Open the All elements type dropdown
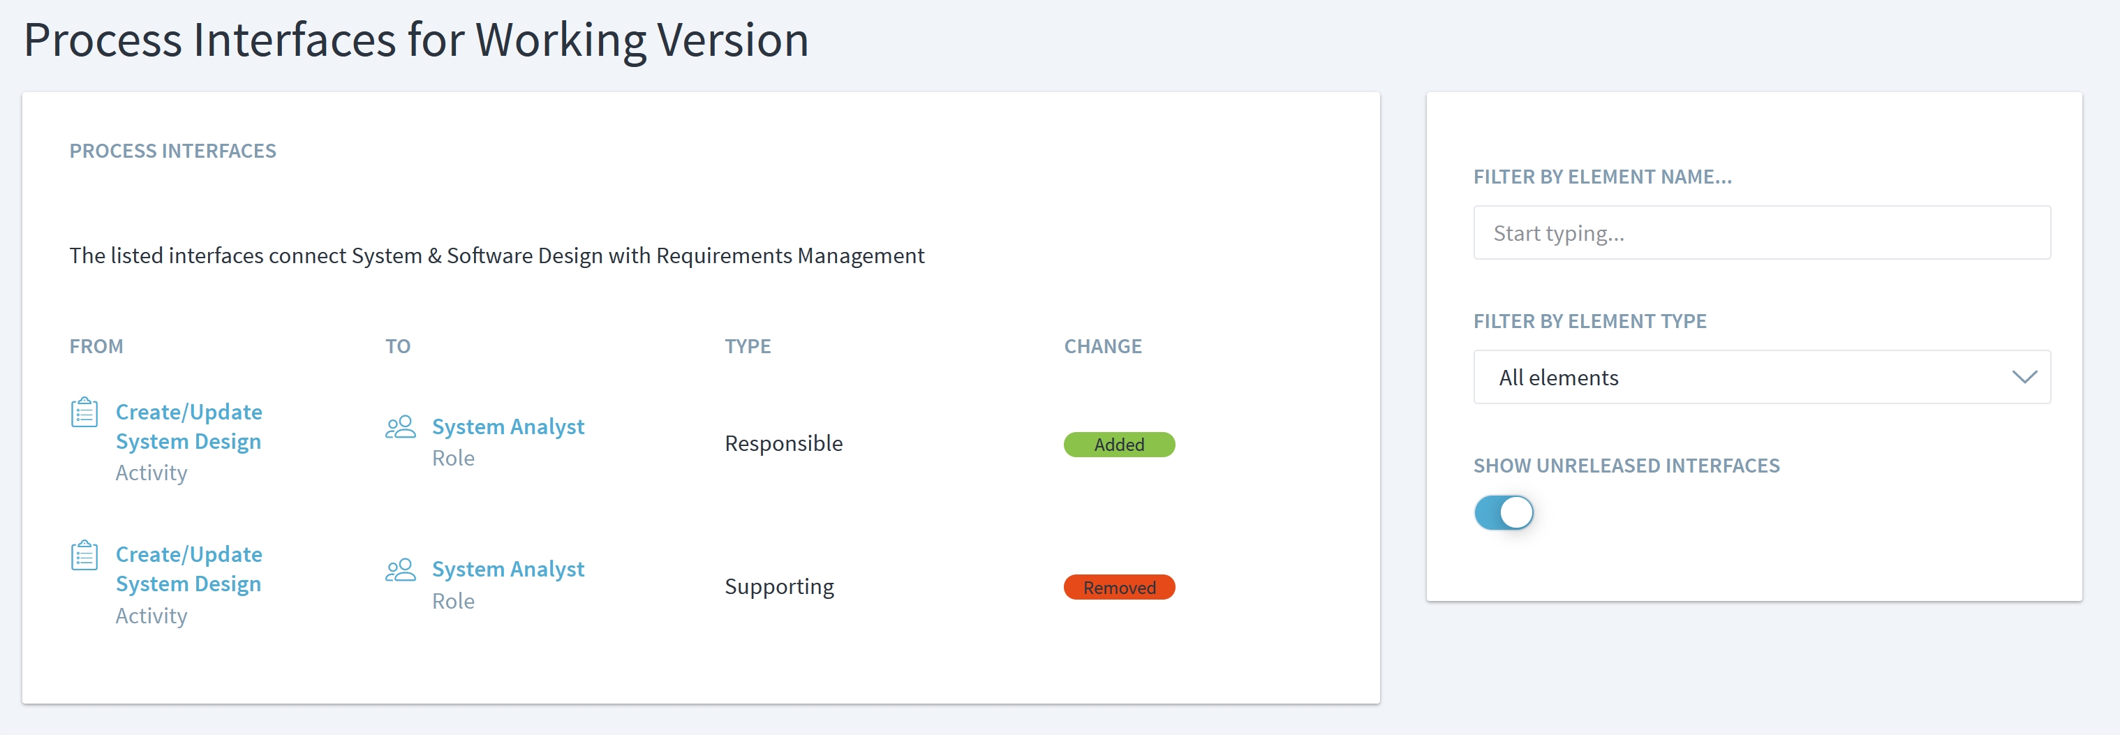The image size is (2120, 735). tap(1761, 377)
